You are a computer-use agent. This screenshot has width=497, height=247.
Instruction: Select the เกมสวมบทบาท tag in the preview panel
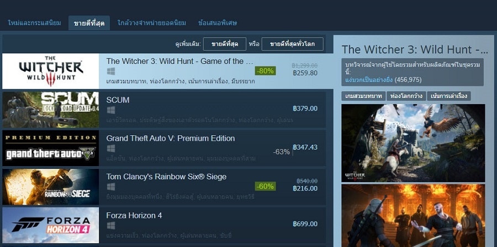point(363,96)
